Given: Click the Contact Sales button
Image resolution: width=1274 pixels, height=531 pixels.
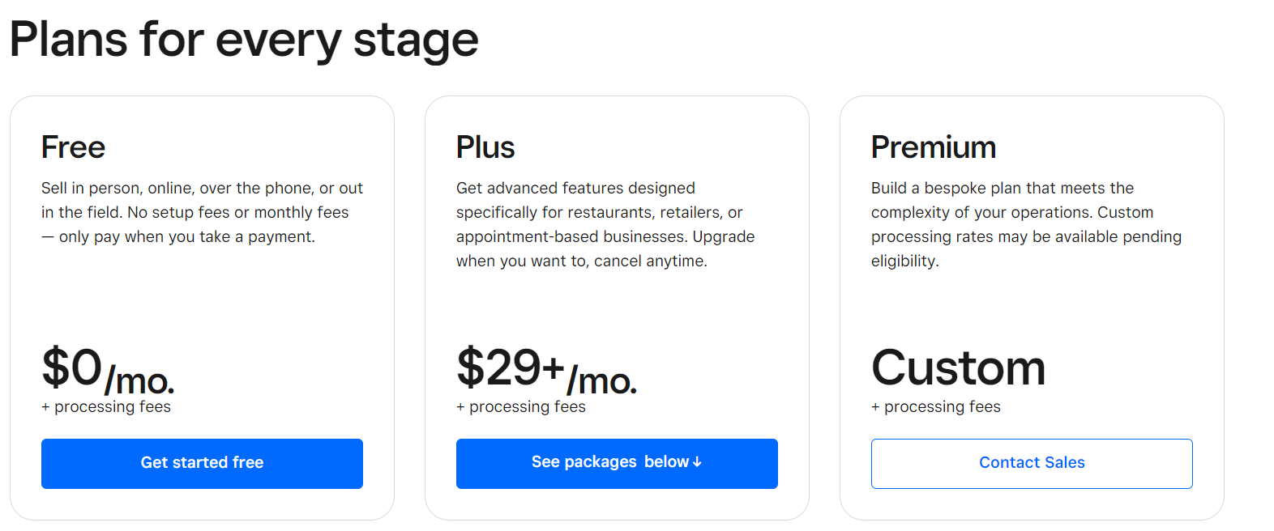Looking at the screenshot, I should [1031, 463].
